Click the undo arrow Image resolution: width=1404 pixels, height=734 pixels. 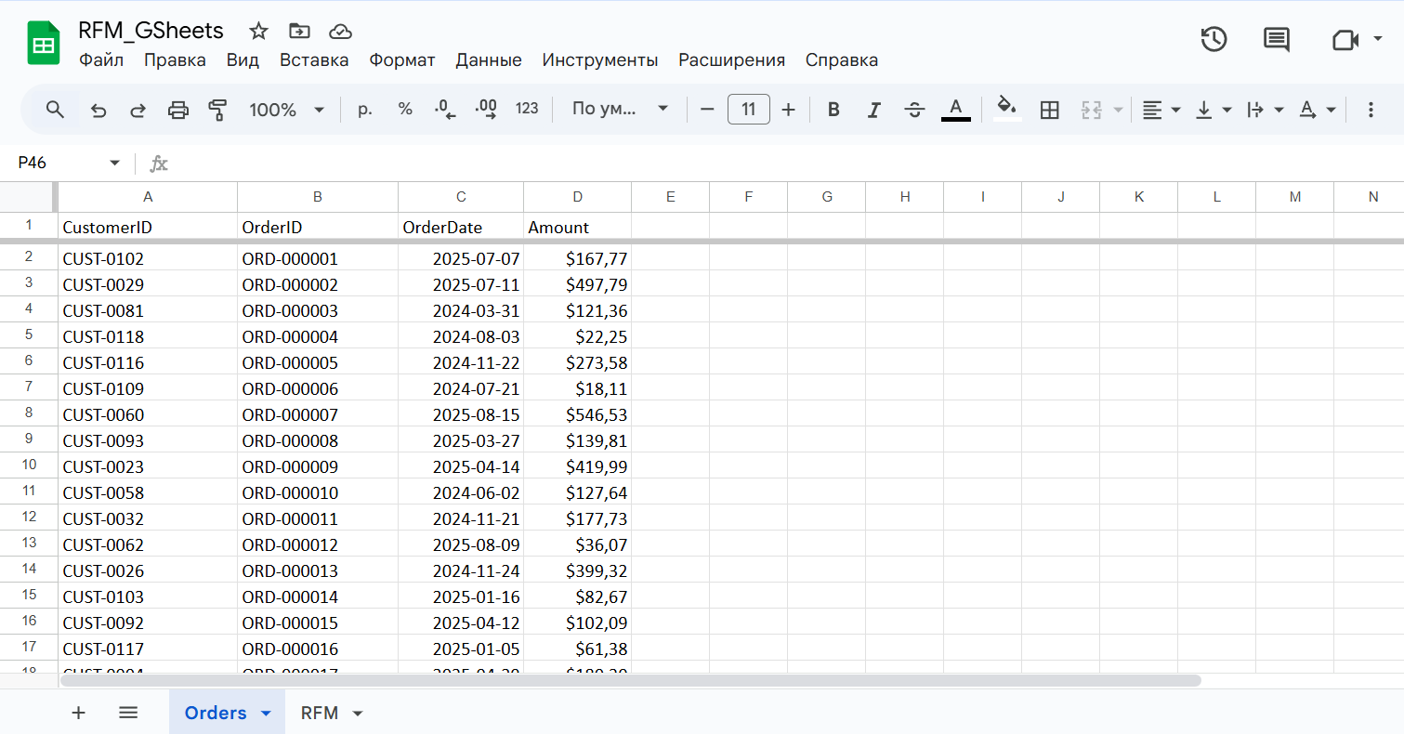tap(98, 110)
